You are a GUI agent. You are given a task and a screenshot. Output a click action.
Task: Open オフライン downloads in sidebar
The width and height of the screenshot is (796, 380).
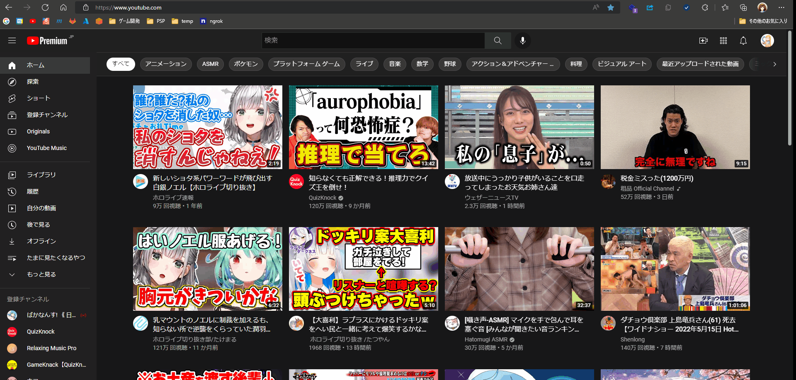point(45,242)
